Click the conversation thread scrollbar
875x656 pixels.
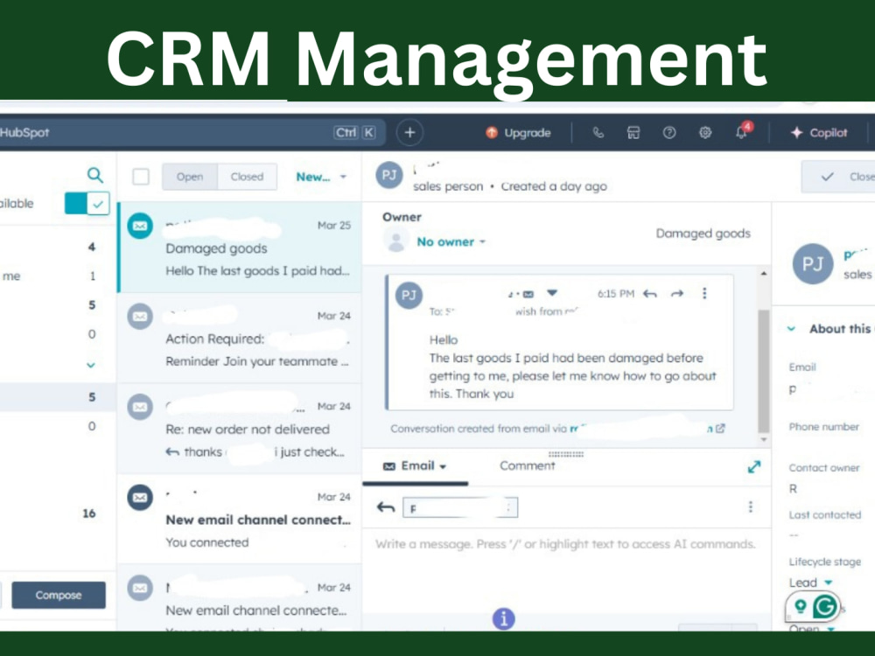(x=764, y=371)
